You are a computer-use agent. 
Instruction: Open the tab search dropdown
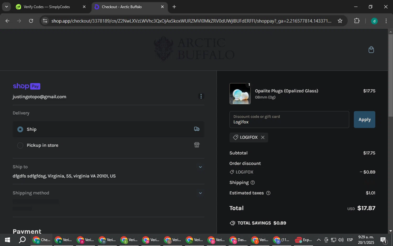pyautogui.click(x=6, y=7)
